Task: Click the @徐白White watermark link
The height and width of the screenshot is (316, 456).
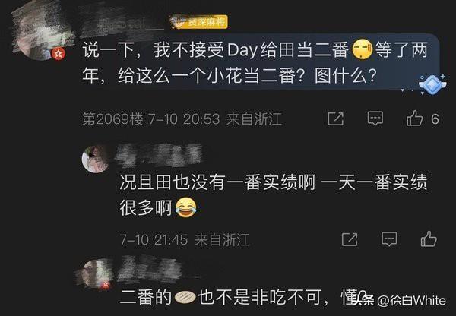Action: tap(411, 301)
